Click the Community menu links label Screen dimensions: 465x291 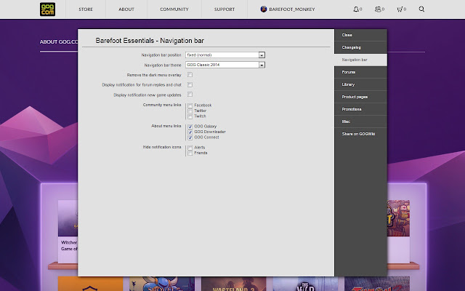click(x=162, y=105)
